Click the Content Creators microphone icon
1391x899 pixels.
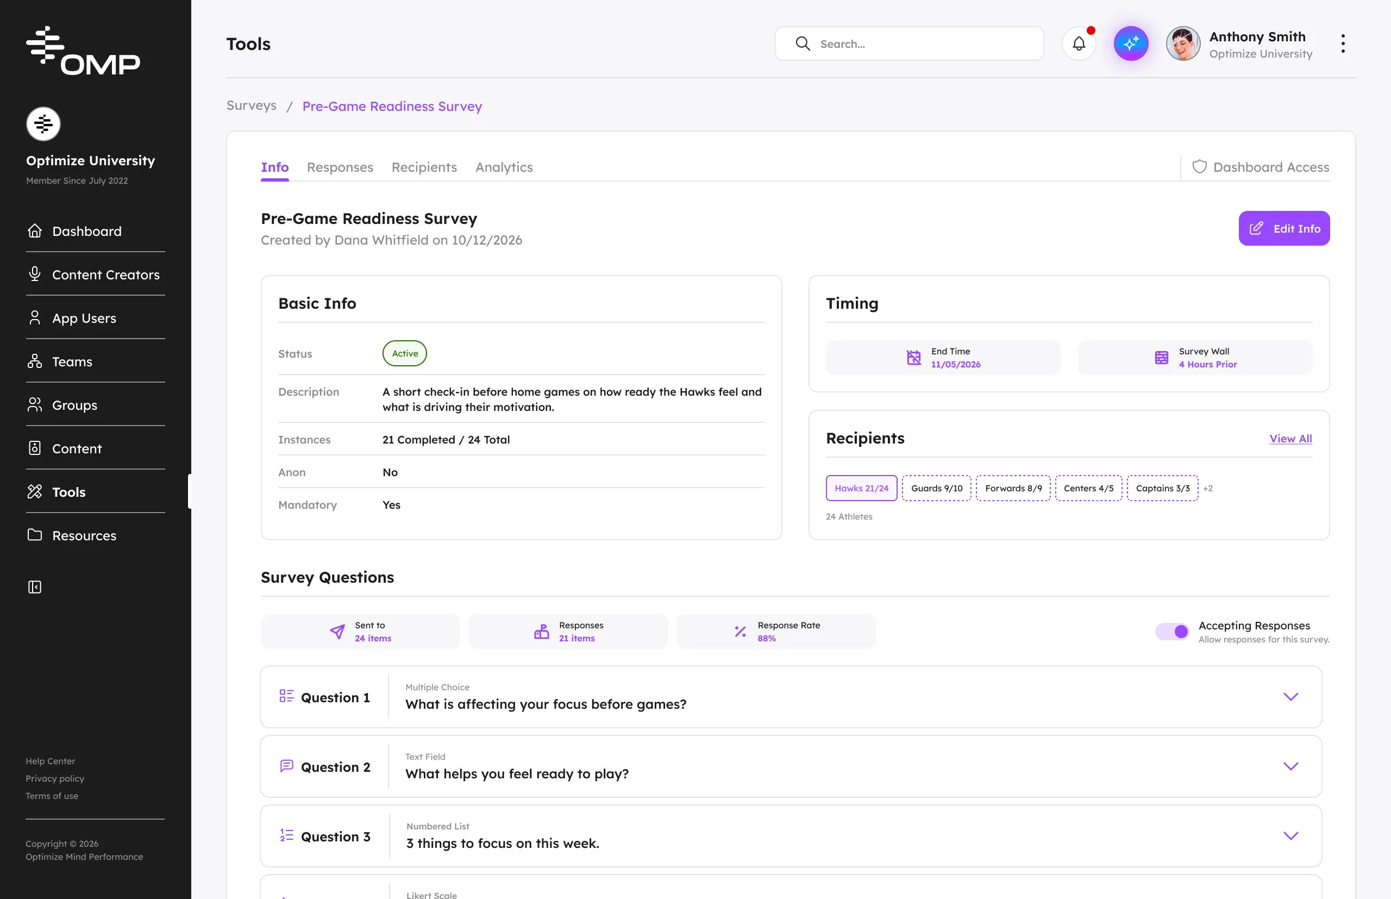pos(34,274)
